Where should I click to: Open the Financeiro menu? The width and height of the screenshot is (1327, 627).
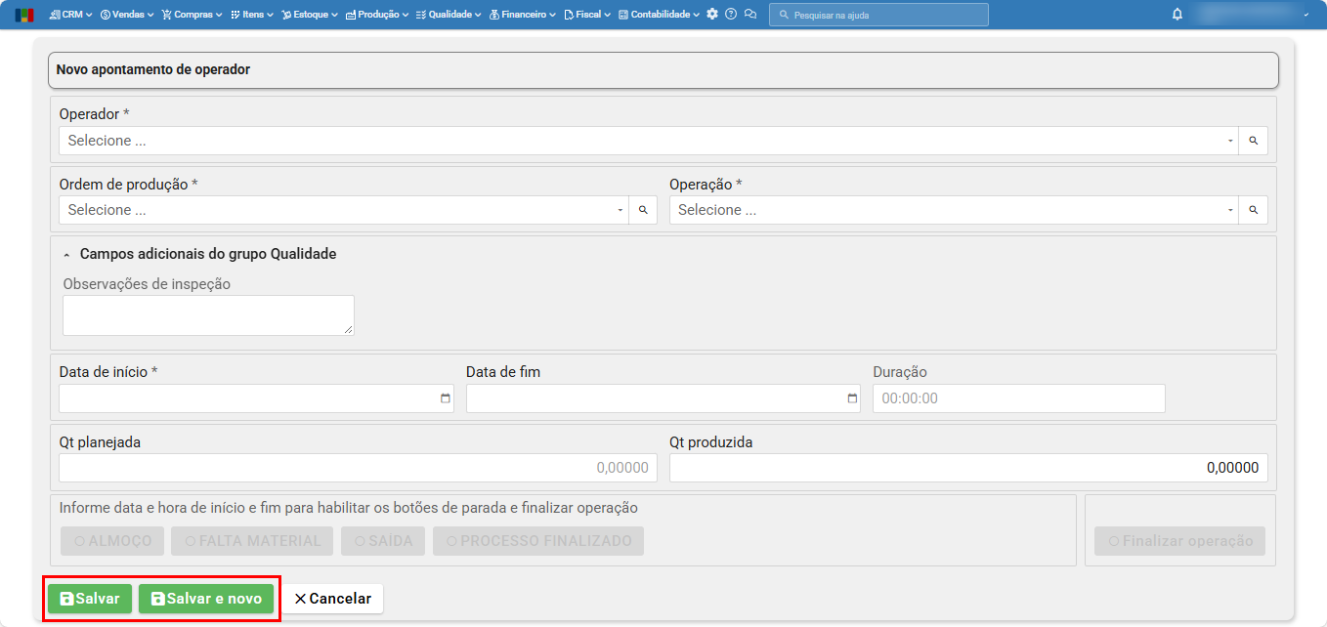tap(523, 15)
